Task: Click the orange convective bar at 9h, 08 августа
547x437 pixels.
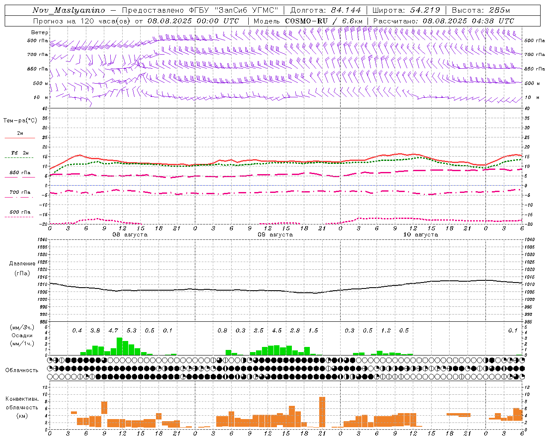Action: [104, 408]
